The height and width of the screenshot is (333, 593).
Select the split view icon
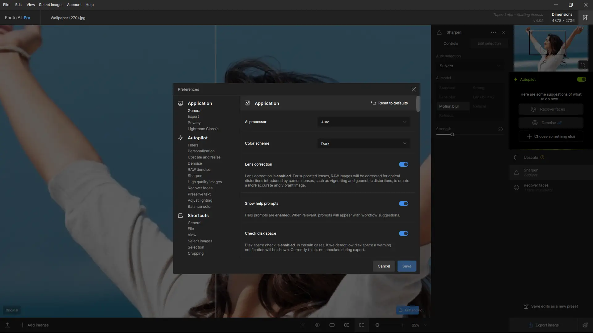pyautogui.click(x=362, y=325)
